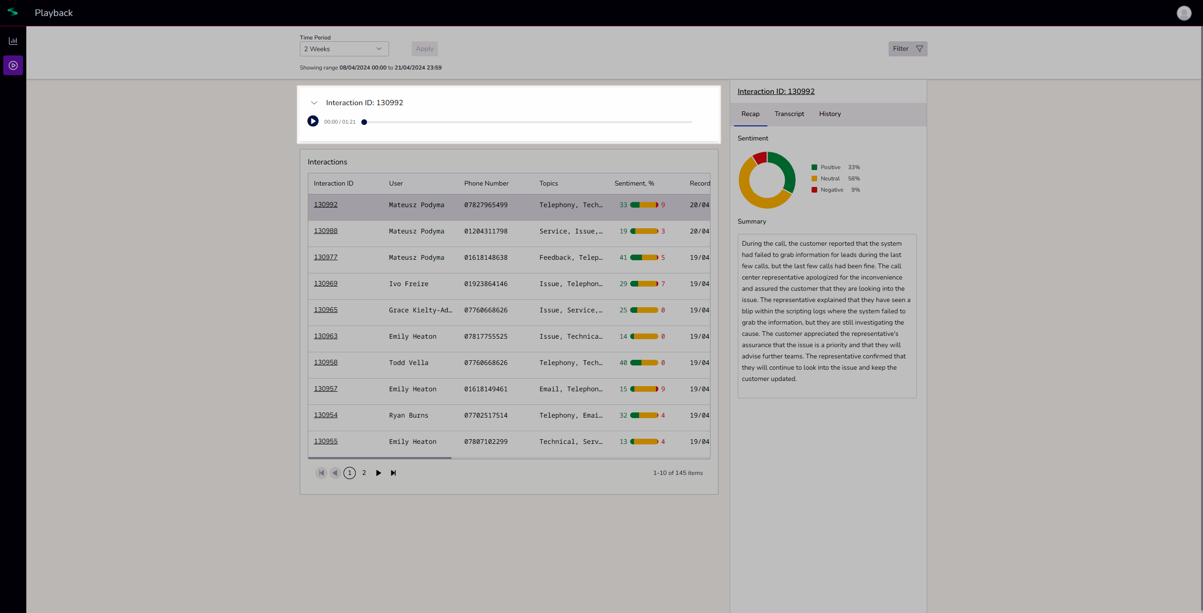The height and width of the screenshot is (613, 1203).
Task: Click the app logo icon
Action: [x=13, y=13]
